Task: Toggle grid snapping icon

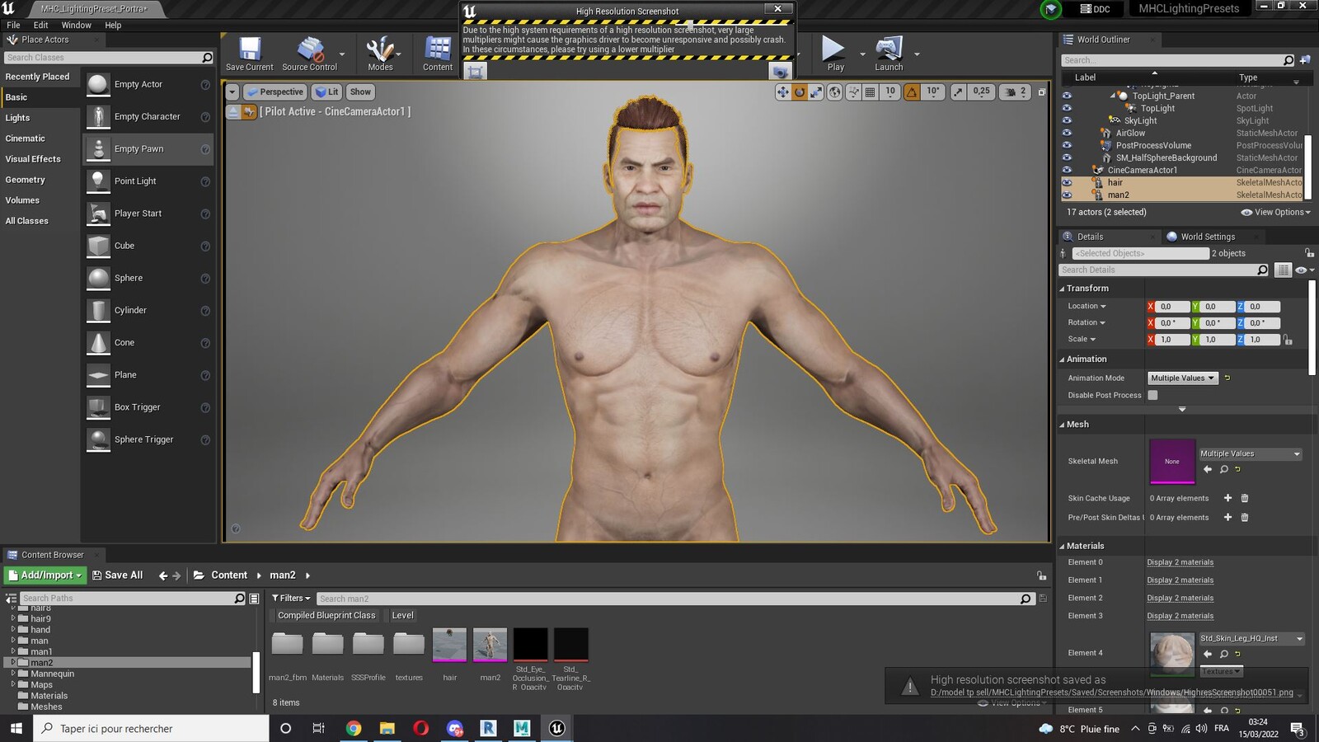Action: click(x=870, y=92)
